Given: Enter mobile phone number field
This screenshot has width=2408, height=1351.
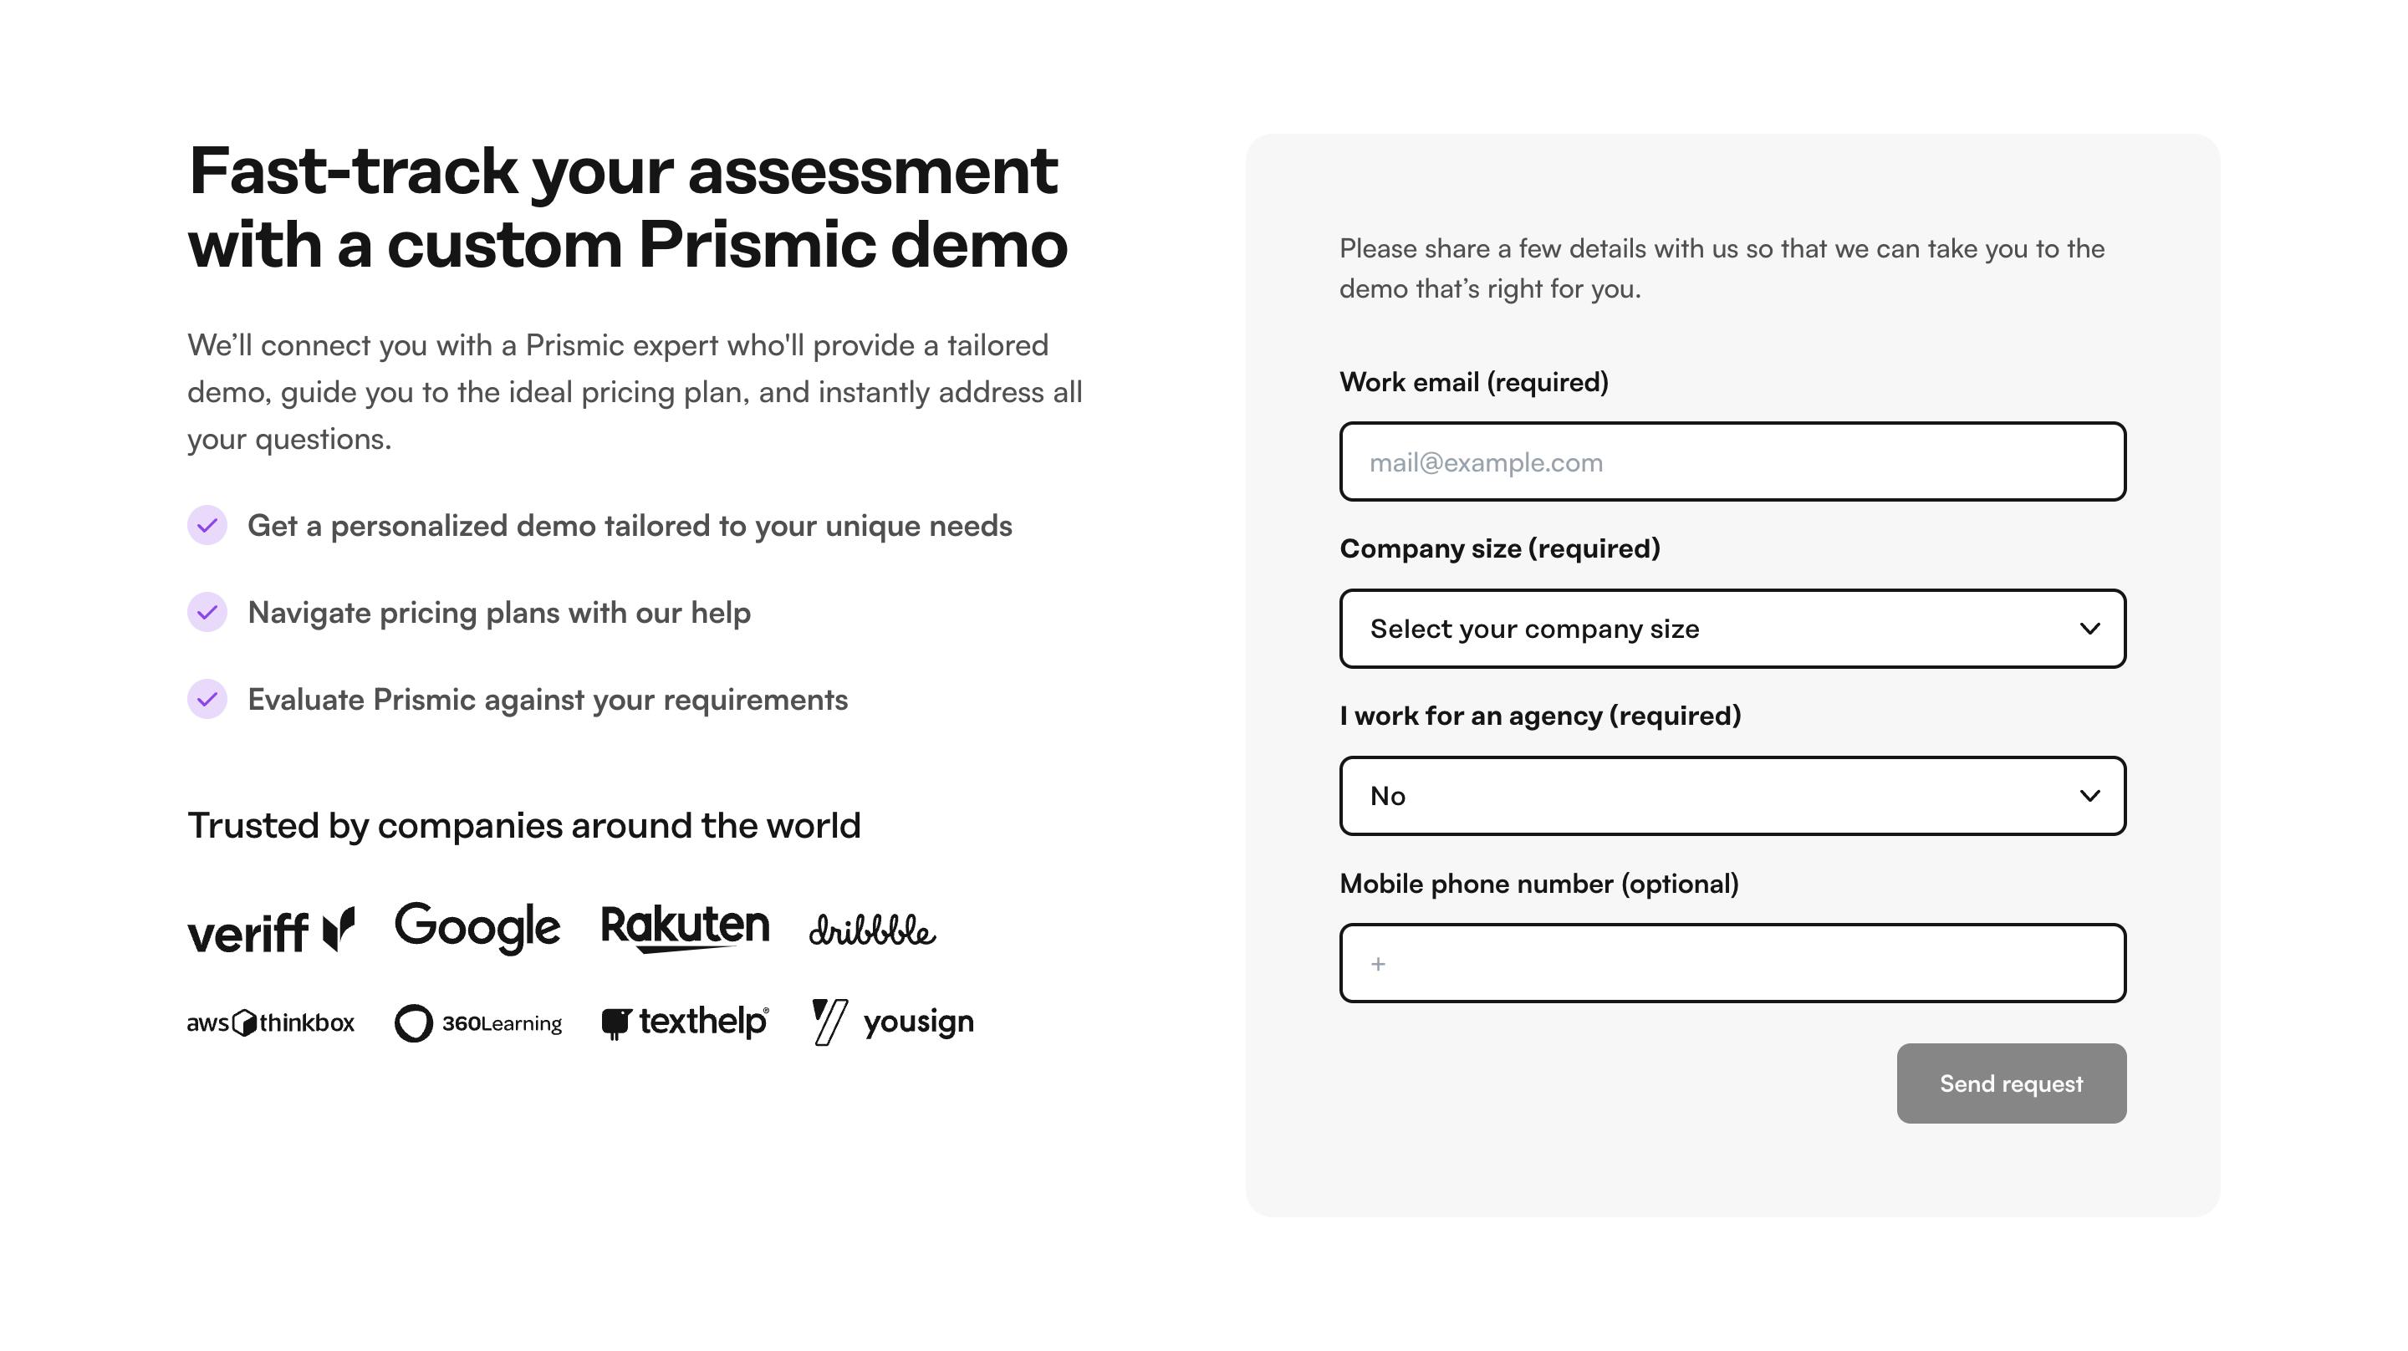Looking at the screenshot, I should pyautogui.click(x=1733, y=962).
